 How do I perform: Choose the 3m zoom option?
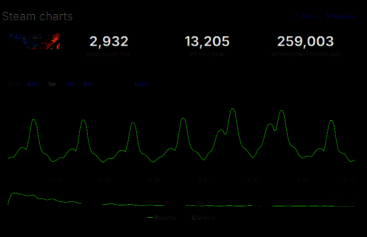pyautogui.click(x=87, y=84)
